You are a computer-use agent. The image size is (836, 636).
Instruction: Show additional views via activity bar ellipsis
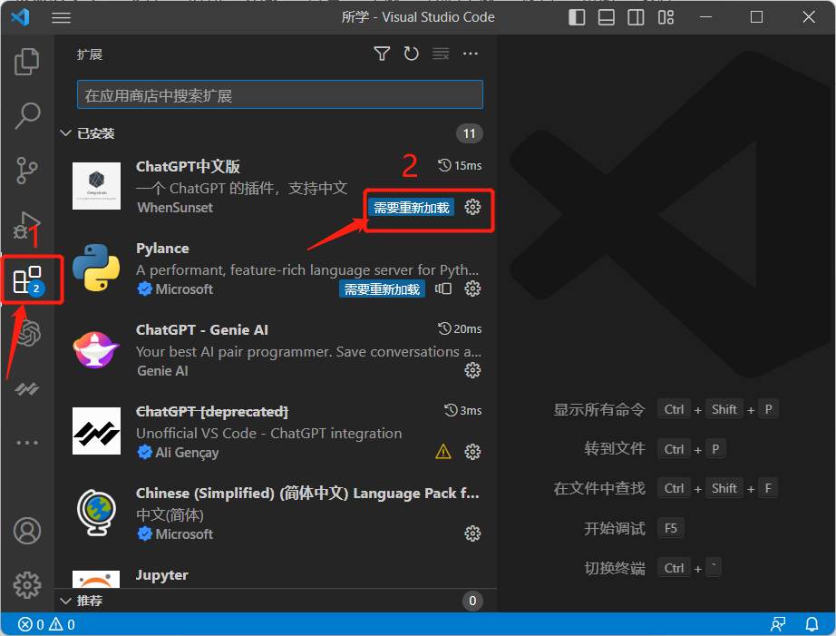[26, 443]
